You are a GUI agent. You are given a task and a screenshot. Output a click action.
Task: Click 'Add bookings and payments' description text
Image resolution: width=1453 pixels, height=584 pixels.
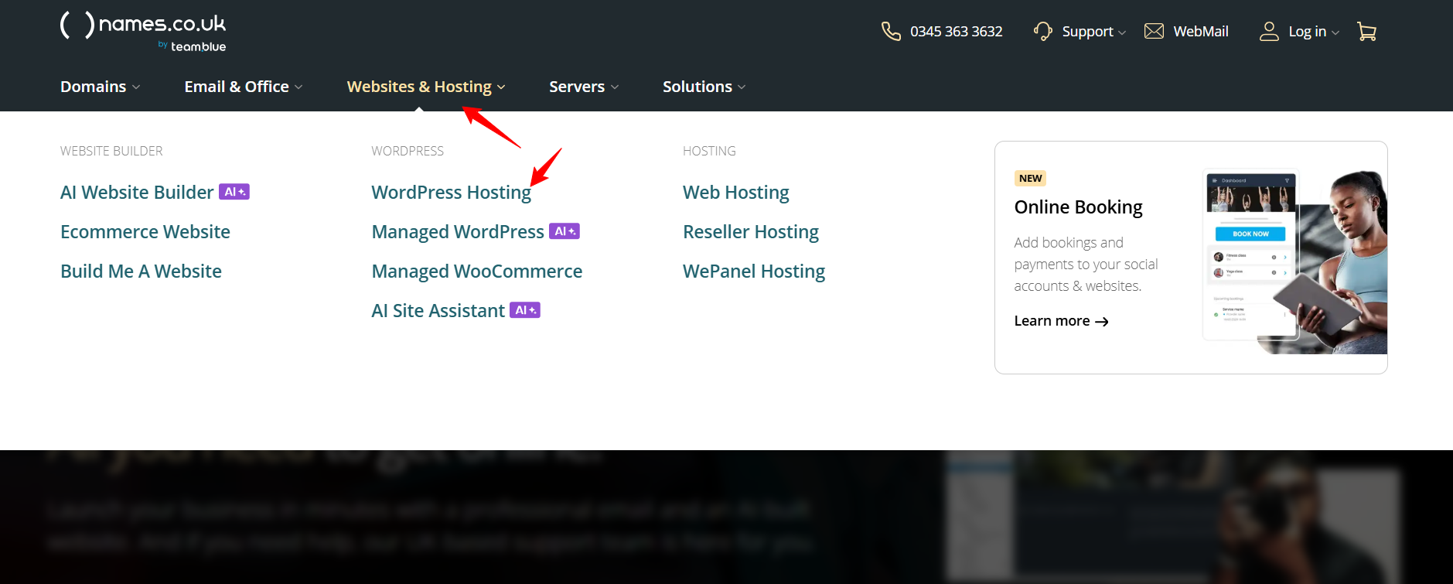point(1086,264)
